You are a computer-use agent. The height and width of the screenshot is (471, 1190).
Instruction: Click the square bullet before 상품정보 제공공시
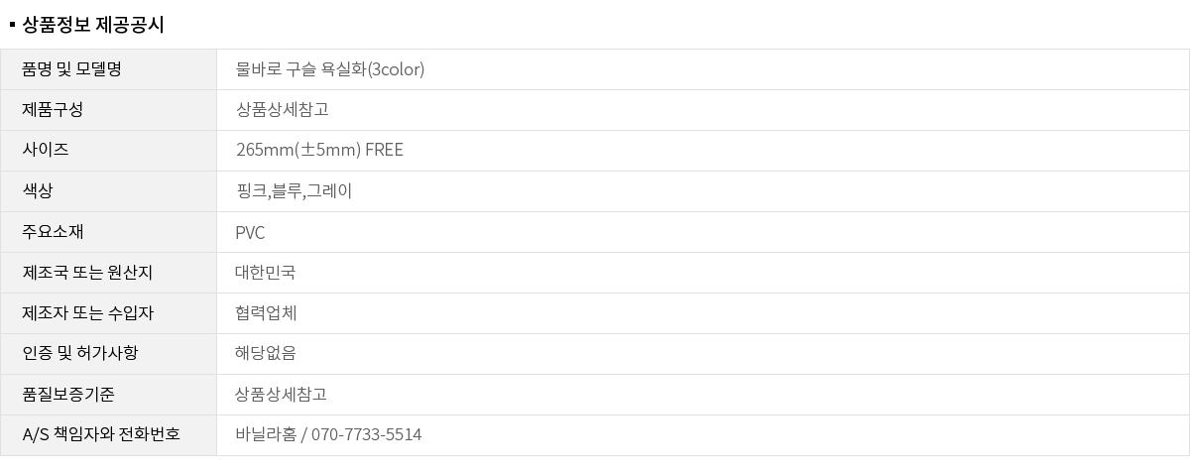12,22
